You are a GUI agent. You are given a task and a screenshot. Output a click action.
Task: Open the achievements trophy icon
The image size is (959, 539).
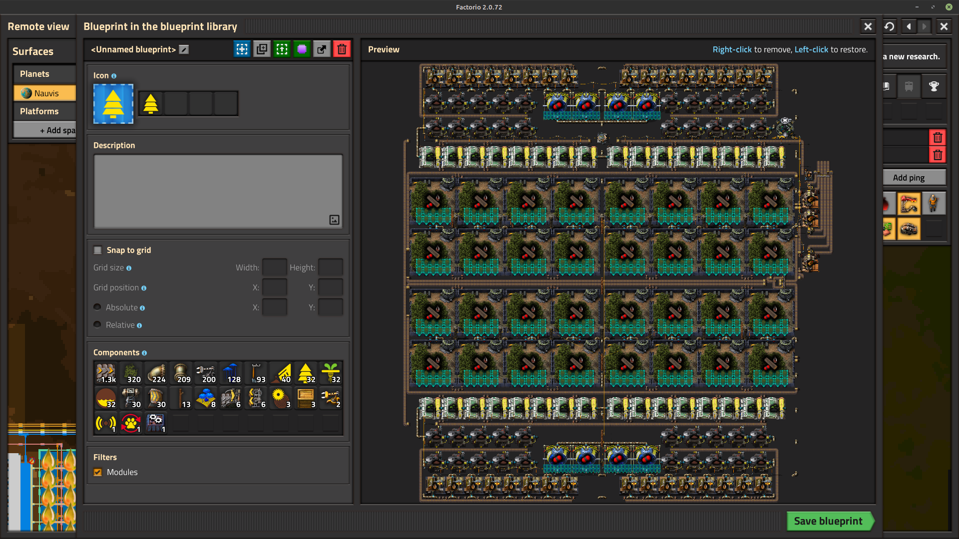click(934, 86)
